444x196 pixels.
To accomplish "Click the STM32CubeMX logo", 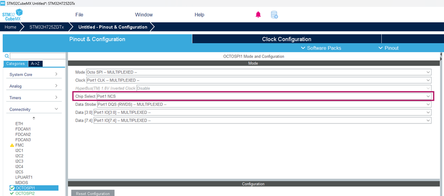I will pos(12,15).
